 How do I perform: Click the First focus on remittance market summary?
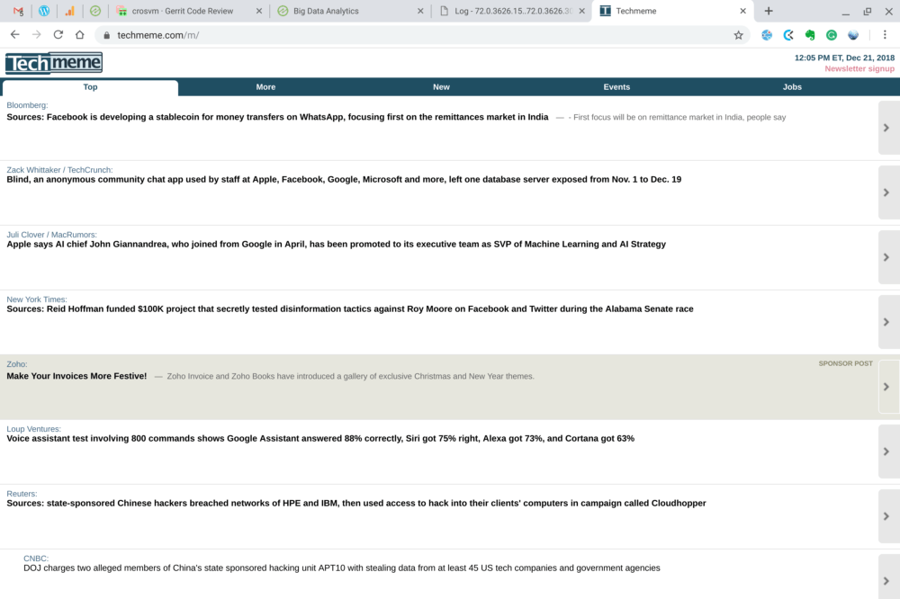tap(679, 118)
